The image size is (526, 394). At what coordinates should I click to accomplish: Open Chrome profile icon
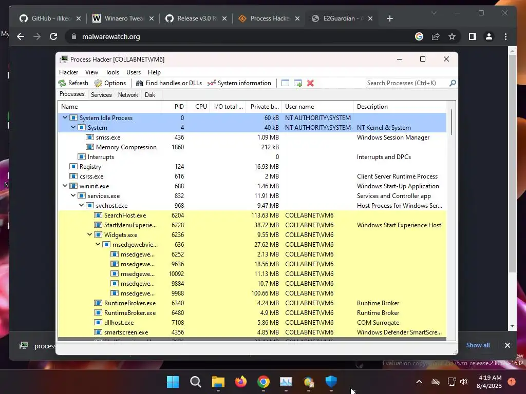[x=489, y=36]
